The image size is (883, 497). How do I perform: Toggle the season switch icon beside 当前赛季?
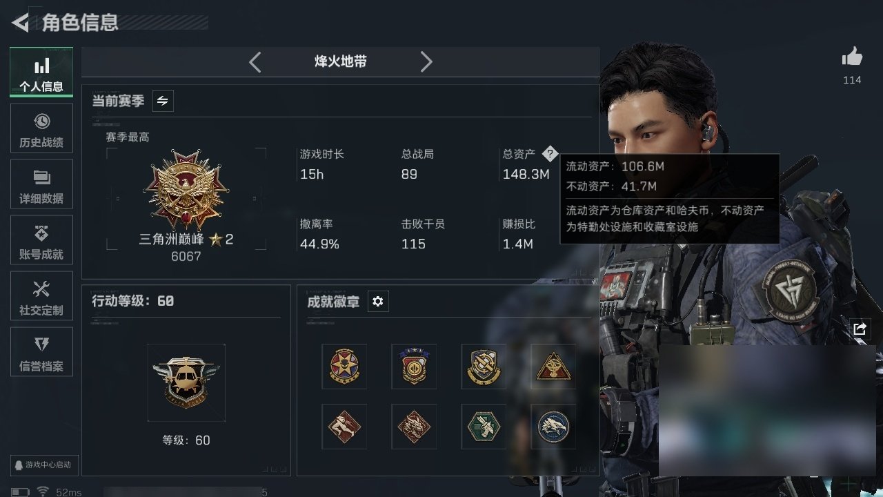click(162, 101)
